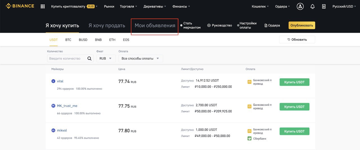Click 42 ордеров stats text
The height and width of the screenshot is (150, 360).
[64, 138]
